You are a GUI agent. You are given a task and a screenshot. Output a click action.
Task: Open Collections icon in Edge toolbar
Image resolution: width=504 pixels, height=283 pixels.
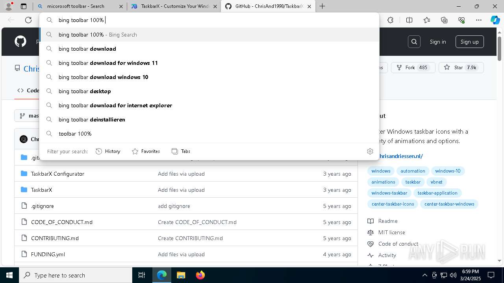pos(444,20)
